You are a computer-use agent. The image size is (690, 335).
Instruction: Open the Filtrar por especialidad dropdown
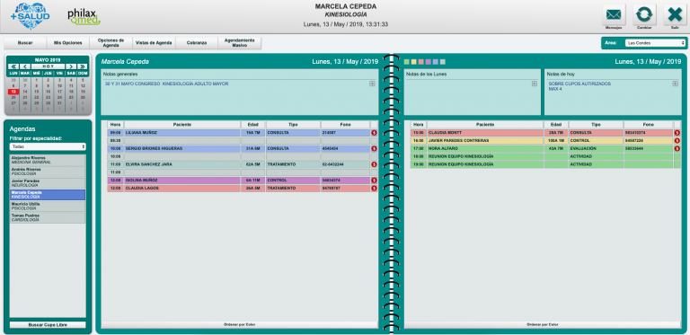pos(48,146)
